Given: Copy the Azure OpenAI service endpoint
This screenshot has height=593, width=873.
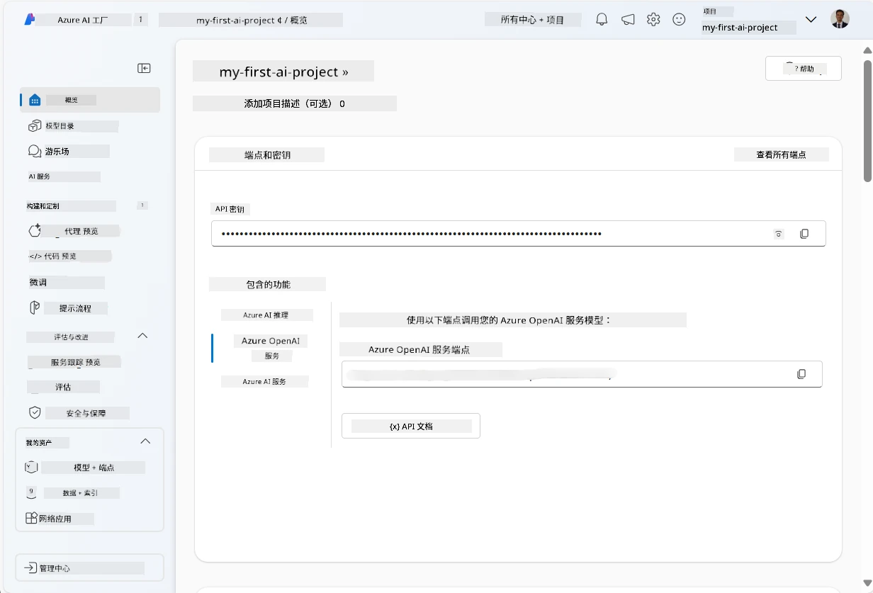Looking at the screenshot, I should [x=801, y=374].
